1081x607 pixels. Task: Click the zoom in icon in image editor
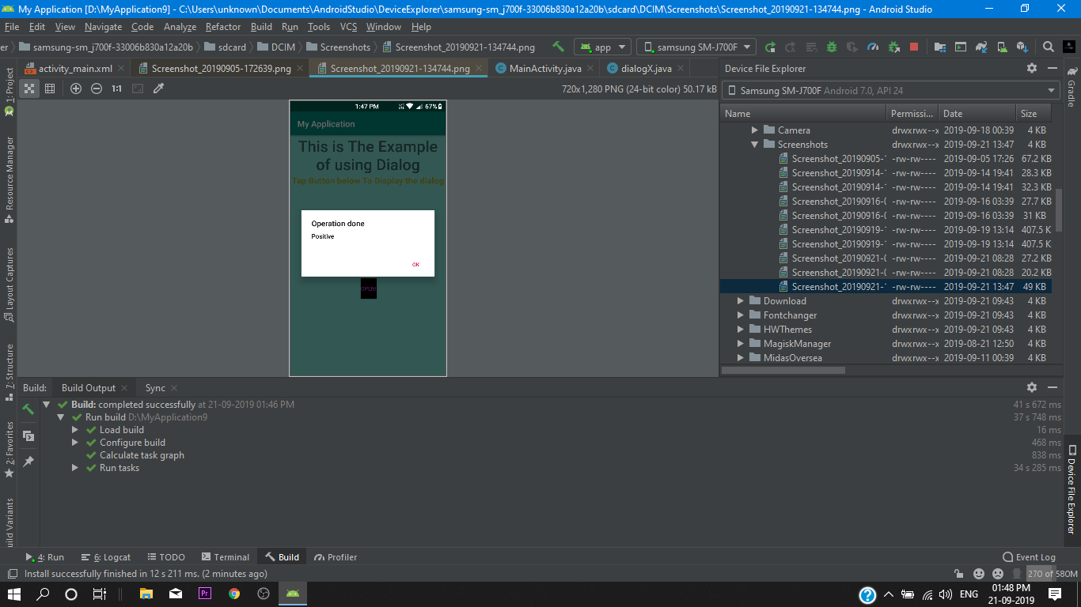76,89
